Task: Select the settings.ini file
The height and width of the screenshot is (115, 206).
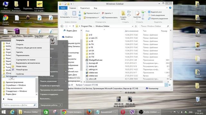Action: point(93,70)
